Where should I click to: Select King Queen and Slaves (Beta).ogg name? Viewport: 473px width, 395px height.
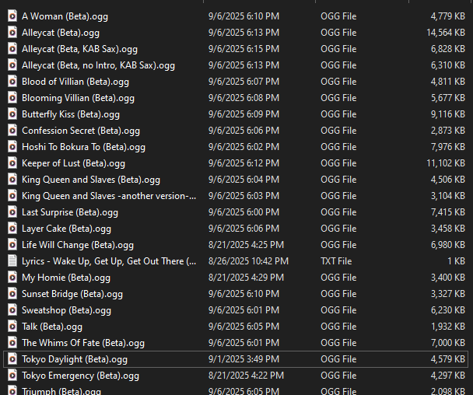click(x=91, y=180)
